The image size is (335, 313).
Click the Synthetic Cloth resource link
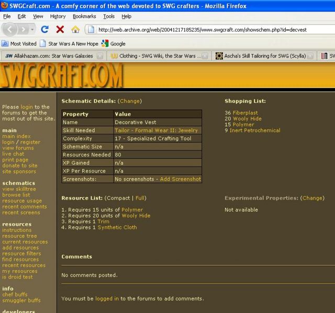click(x=117, y=227)
